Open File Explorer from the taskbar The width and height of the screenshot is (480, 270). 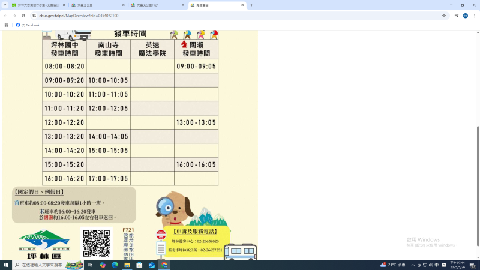tap(127, 265)
